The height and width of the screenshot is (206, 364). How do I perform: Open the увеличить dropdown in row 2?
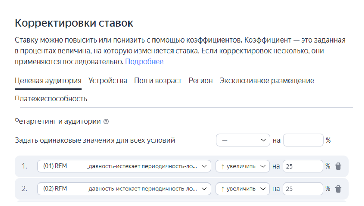(242, 189)
